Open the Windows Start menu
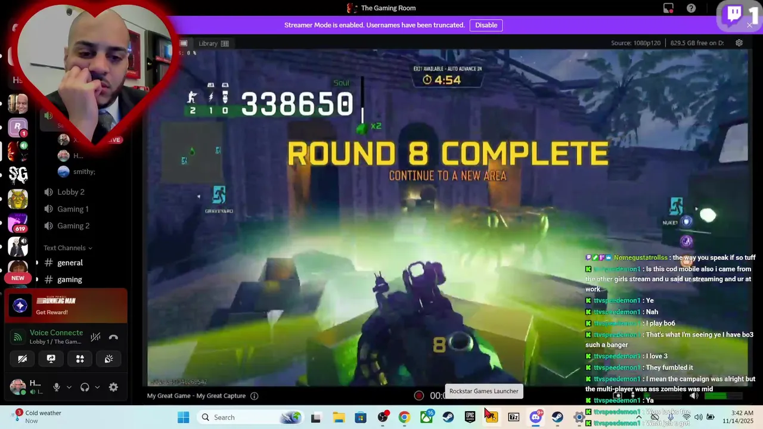 pyautogui.click(x=183, y=417)
